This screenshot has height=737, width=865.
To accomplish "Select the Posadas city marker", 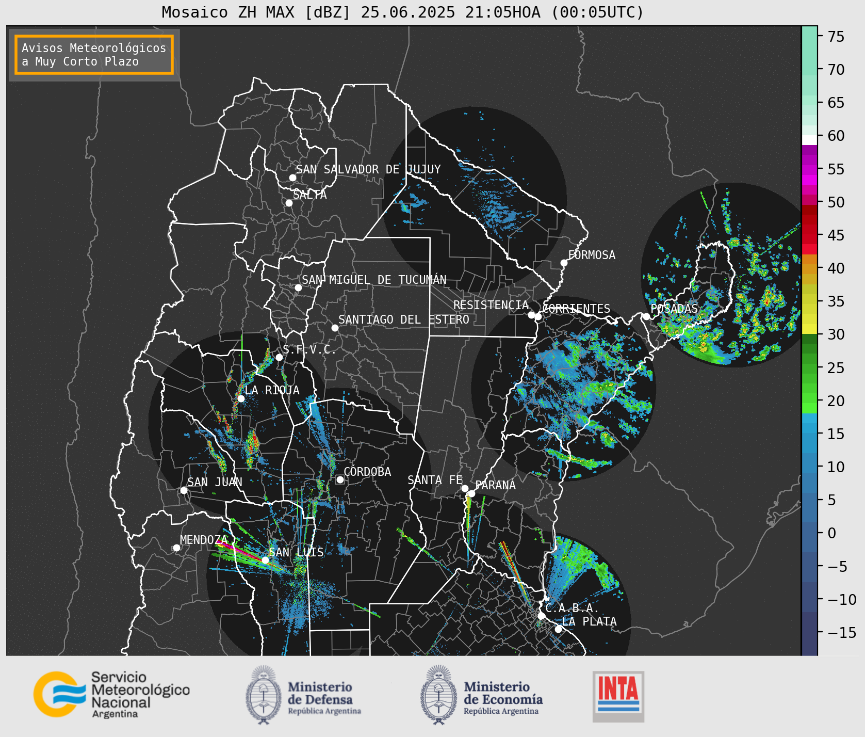I will click(x=646, y=316).
